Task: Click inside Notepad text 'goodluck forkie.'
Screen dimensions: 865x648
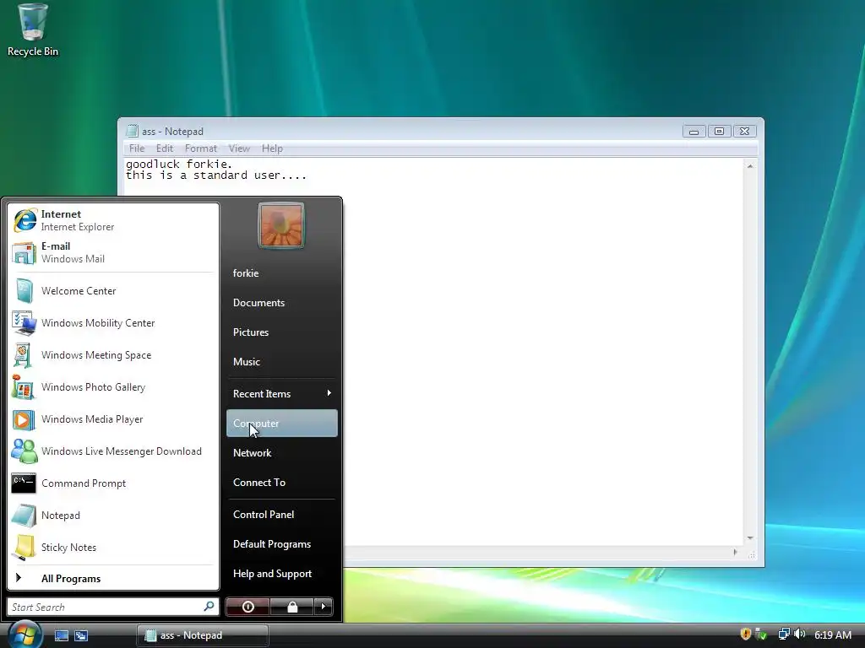Action: [x=179, y=165]
